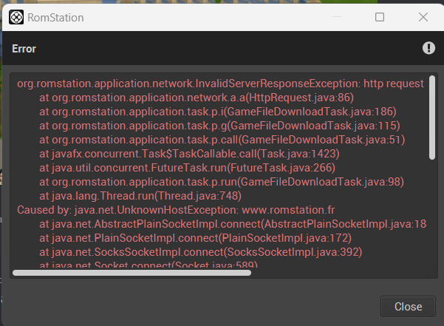
Task: Click the vertical scrollbar of the stack trace
Action: coord(431,118)
